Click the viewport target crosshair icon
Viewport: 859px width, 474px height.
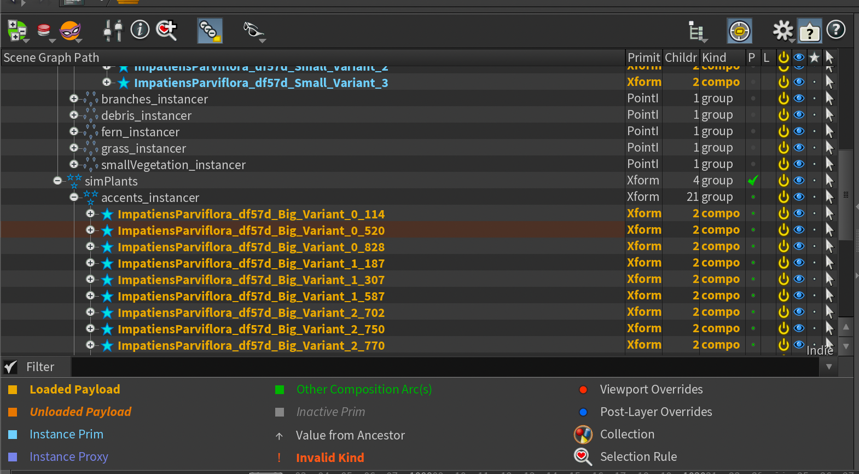pos(739,31)
